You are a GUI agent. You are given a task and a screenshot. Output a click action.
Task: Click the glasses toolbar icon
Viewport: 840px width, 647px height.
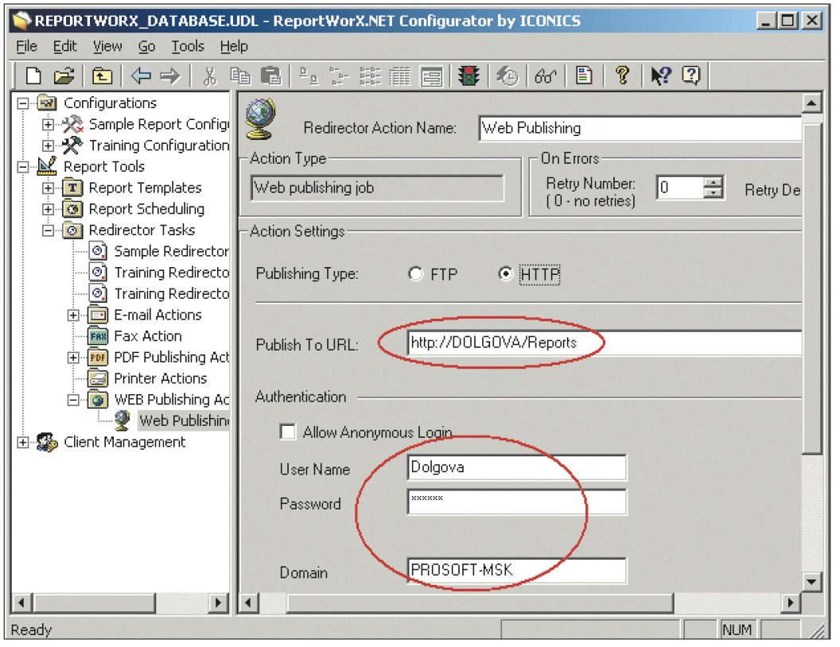coord(546,76)
